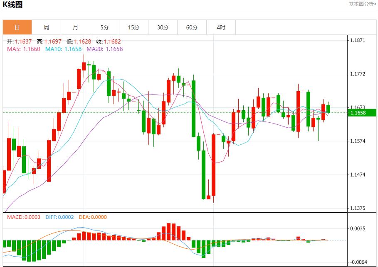Switch to the 月 monthly chart
The image size is (378, 267).
75,27
